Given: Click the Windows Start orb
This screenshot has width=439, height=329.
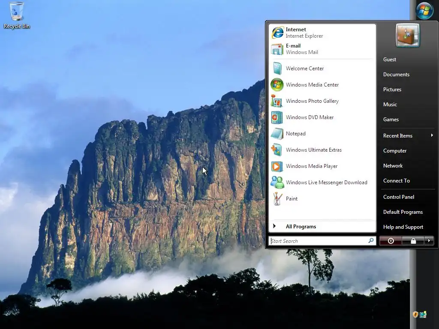Looking at the screenshot, I should (x=424, y=10).
